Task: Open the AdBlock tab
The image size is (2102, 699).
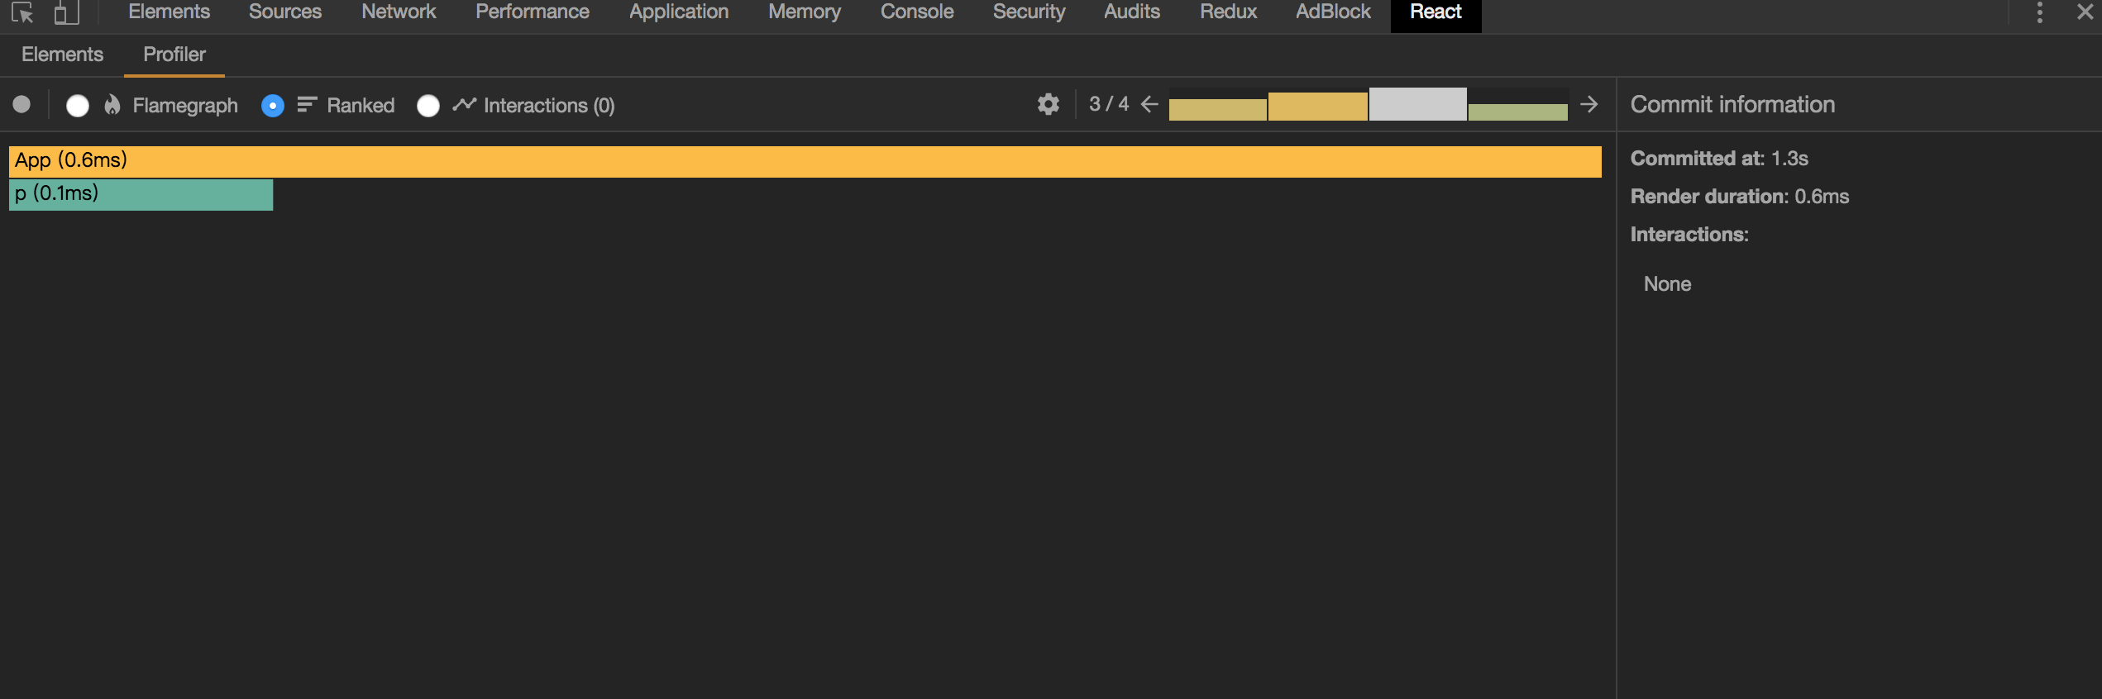Action: [1333, 12]
